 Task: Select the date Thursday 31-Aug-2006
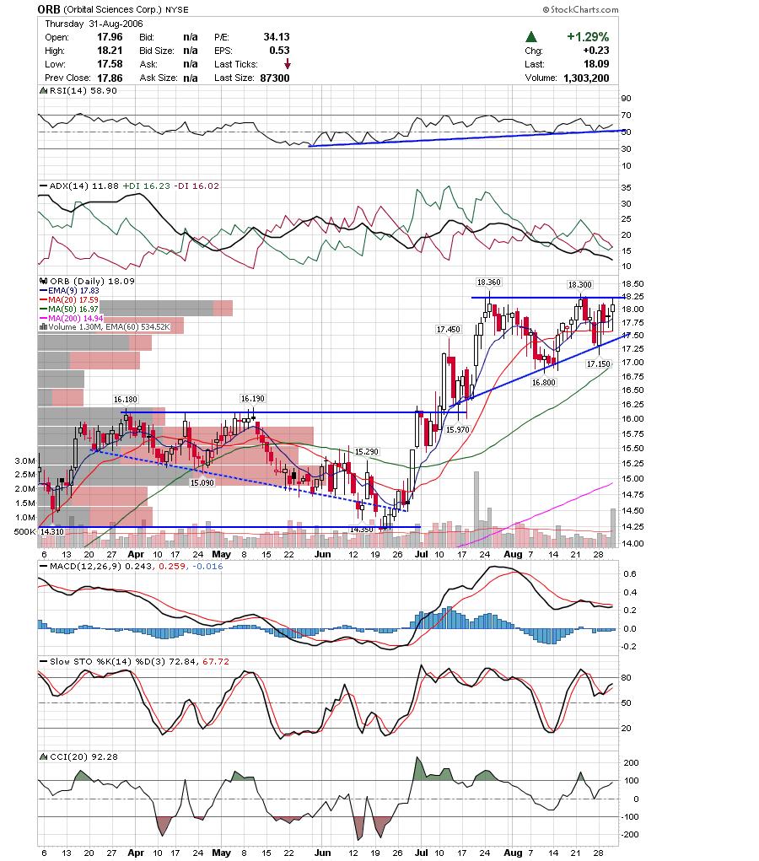click(x=94, y=24)
